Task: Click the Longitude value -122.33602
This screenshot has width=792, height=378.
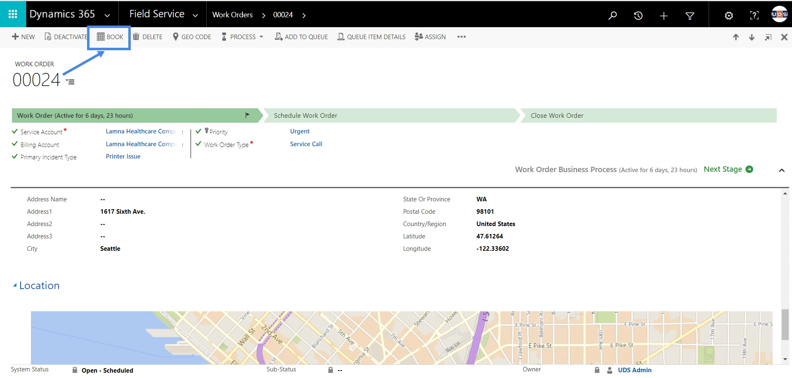Action: point(493,249)
